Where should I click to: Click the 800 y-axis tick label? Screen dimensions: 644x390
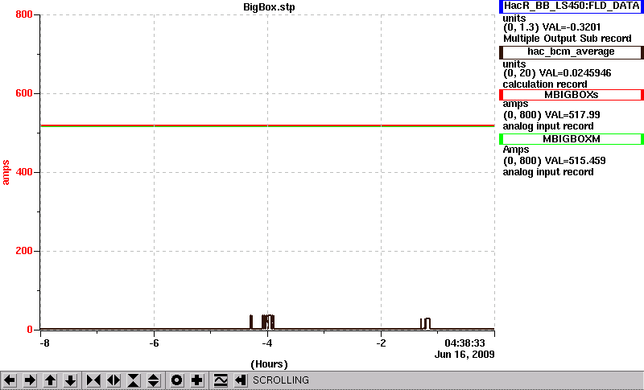tap(24, 14)
